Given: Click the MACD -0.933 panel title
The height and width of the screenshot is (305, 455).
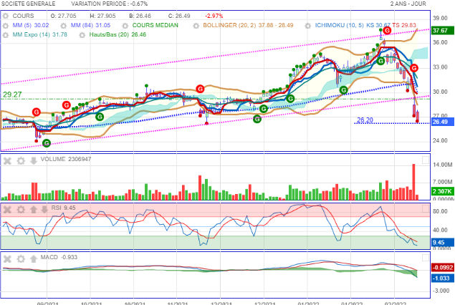Looking at the screenshot, I should coord(59,257).
